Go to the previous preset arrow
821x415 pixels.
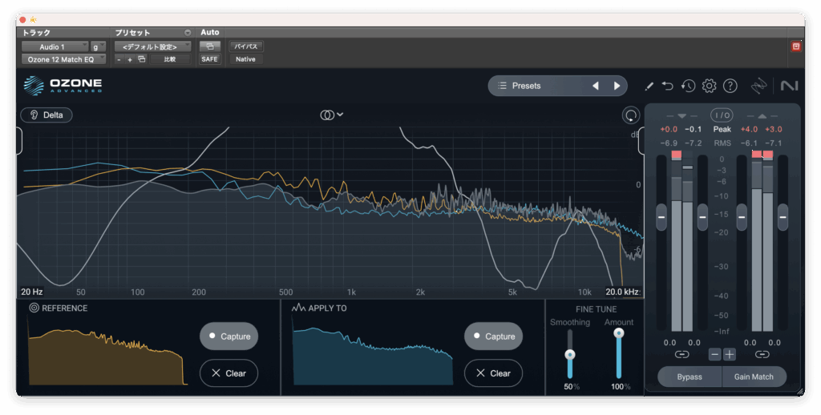[595, 86]
